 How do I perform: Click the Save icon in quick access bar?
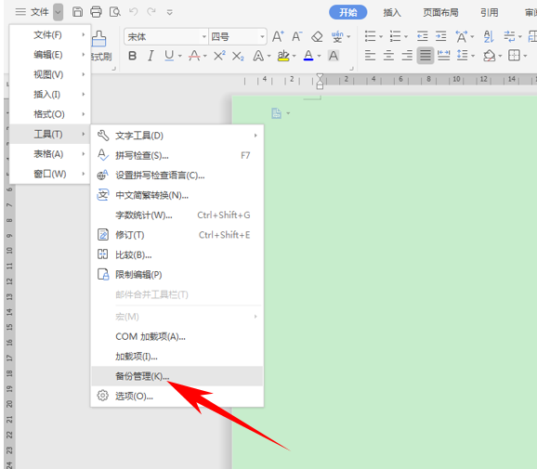point(77,12)
